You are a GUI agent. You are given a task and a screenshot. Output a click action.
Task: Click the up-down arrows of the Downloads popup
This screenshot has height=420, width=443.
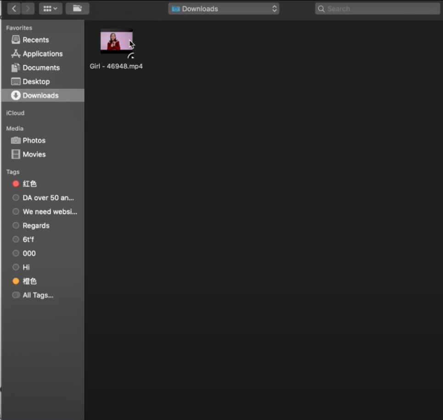tap(275, 9)
